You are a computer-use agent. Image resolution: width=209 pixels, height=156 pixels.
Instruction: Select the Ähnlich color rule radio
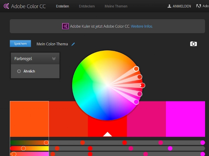point(19,71)
